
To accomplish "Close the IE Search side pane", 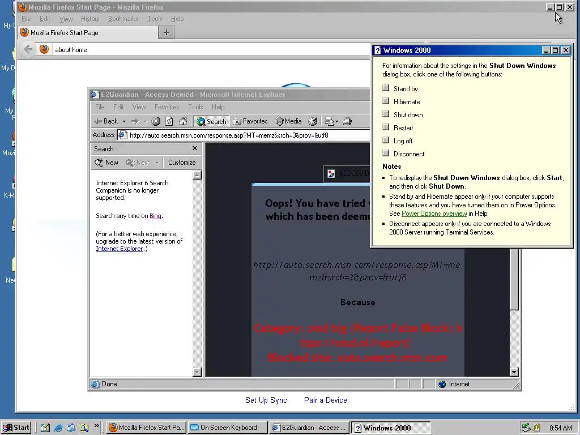I will coord(195,148).
